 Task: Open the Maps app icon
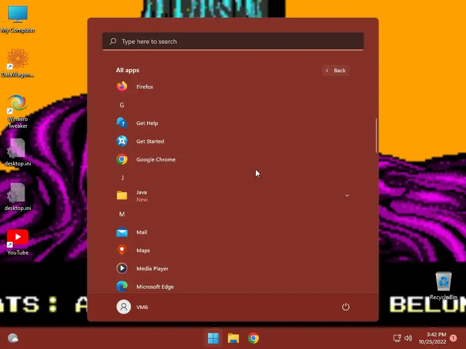(x=122, y=250)
